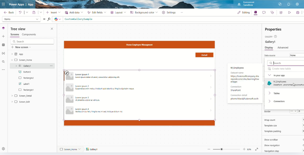Open the Search icon in left sidebar
Viewport: 304px width, 155px height.
point(3,62)
